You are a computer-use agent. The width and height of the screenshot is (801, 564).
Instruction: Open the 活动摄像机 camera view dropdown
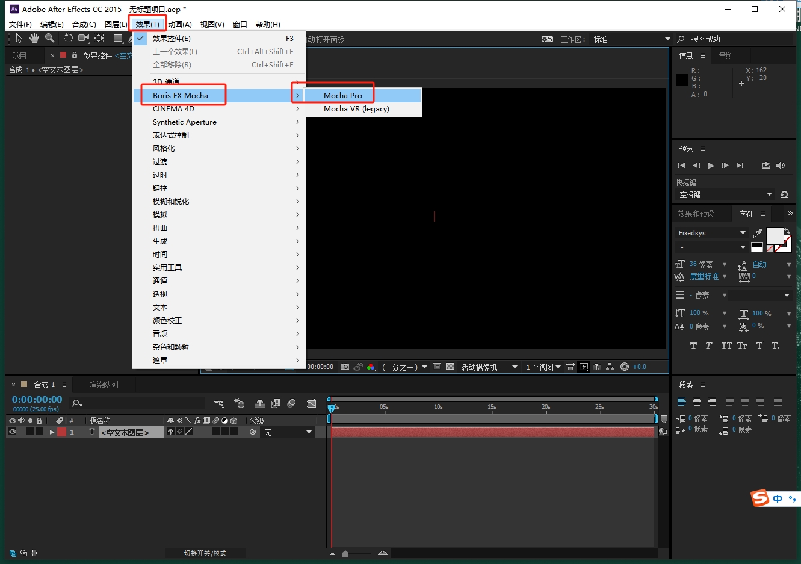(489, 367)
